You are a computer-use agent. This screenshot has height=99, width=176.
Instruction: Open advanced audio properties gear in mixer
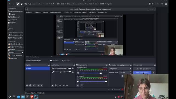click(78, 86)
